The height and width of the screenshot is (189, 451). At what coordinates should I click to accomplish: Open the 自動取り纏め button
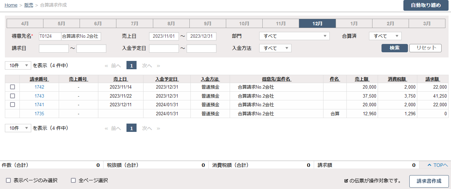click(426, 5)
